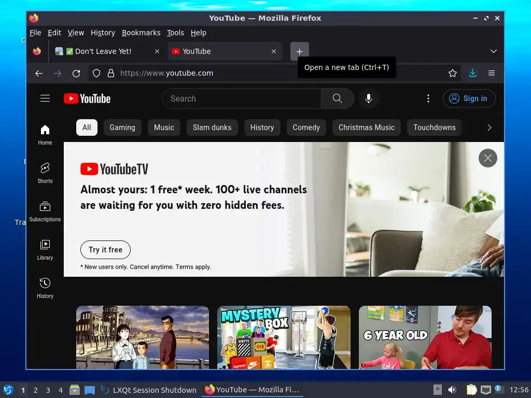
Task: Switch to workspace 3 in taskbar
Action: [48, 390]
